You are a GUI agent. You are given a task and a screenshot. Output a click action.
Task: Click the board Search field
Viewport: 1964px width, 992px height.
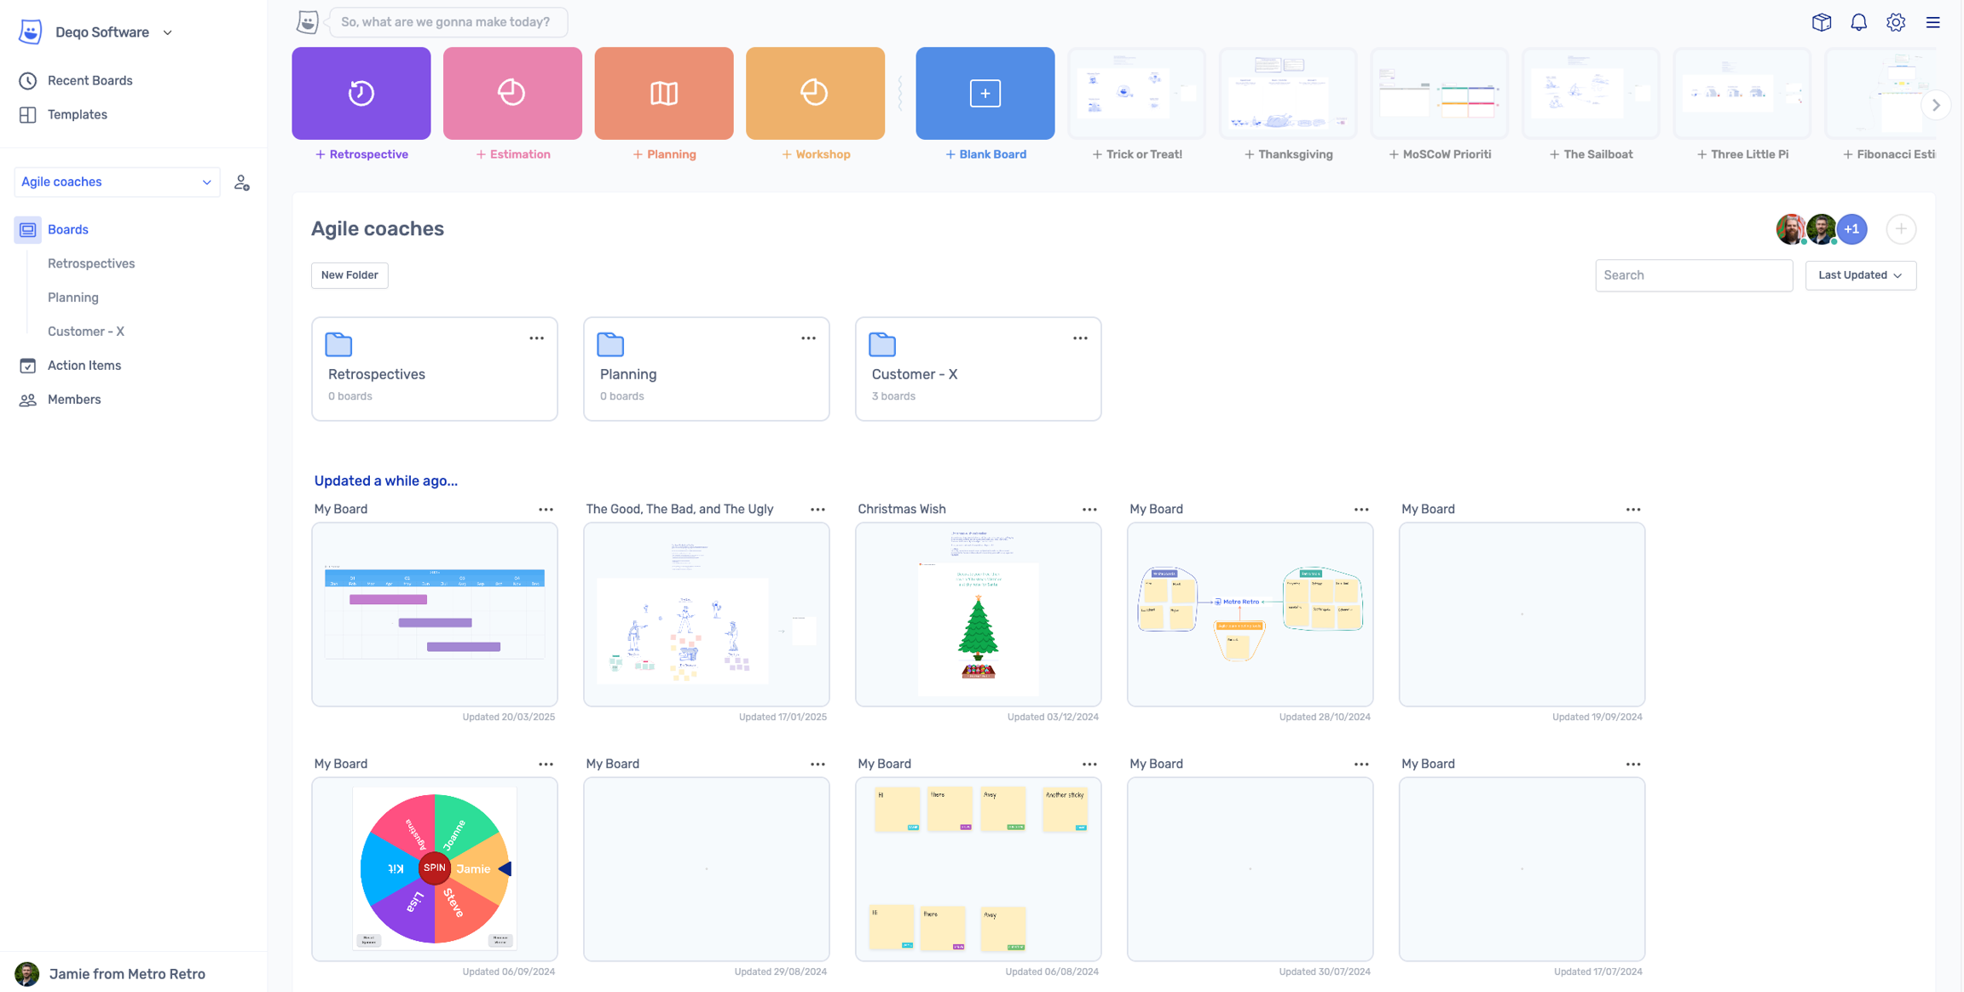pyautogui.click(x=1693, y=275)
